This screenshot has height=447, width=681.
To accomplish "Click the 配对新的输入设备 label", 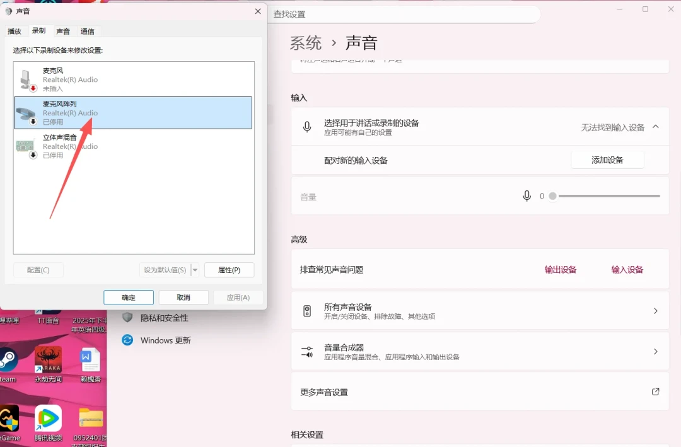I will [x=356, y=160].
